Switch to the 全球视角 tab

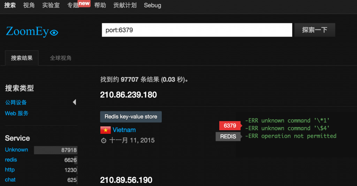tap(61, 58)
